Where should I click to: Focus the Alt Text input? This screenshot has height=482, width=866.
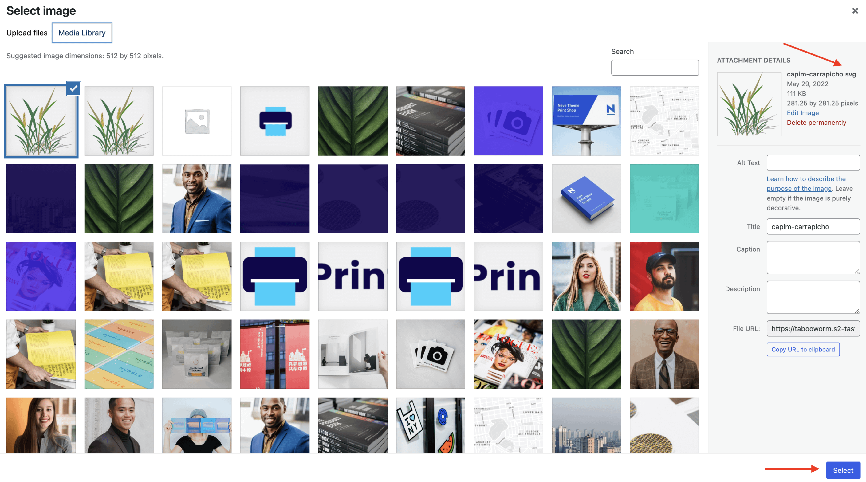click(813, 163)
